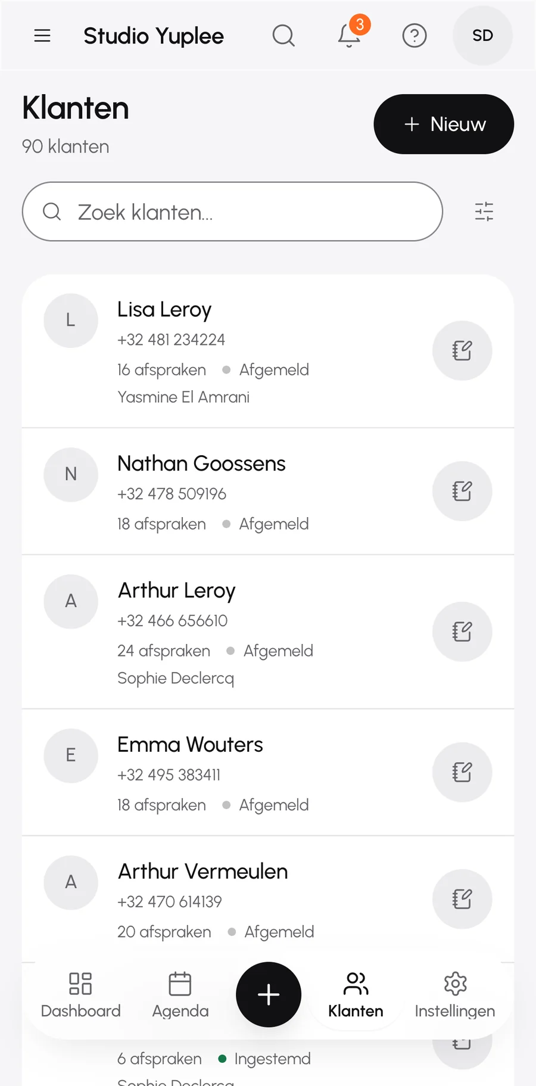Focus the Zoek klanten search field
This screenshot has width=536, height=1086.
click(x=232, y=211)
